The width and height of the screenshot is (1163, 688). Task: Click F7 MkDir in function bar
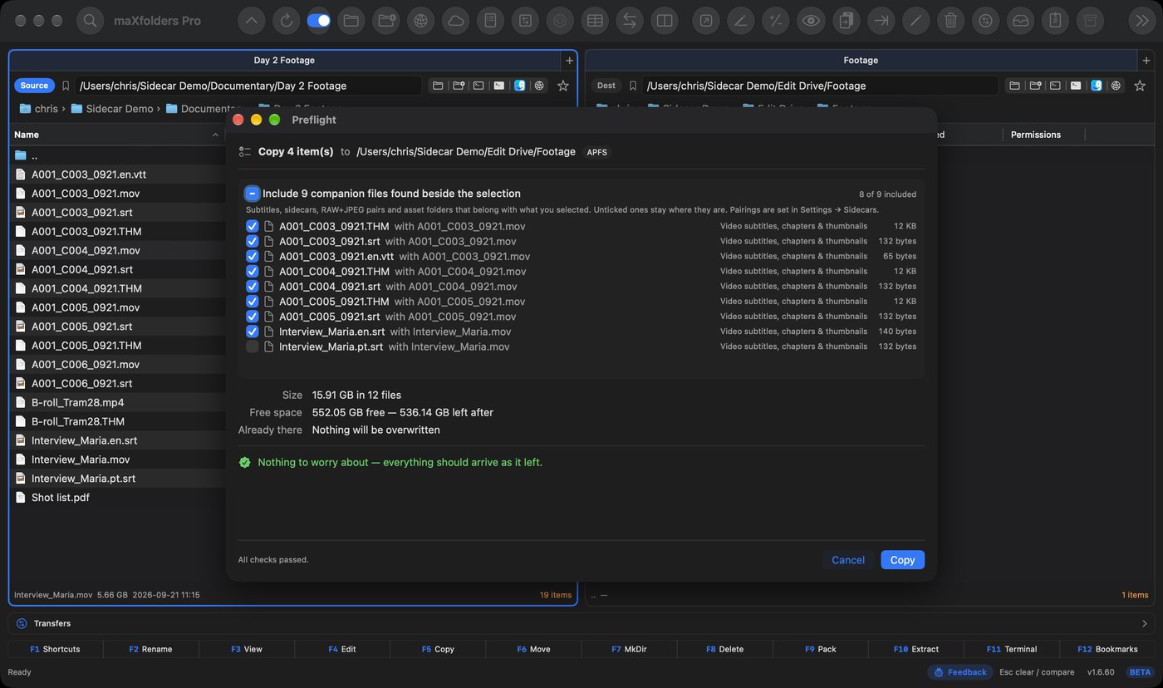pyautogui.click(x=628, y=649)
